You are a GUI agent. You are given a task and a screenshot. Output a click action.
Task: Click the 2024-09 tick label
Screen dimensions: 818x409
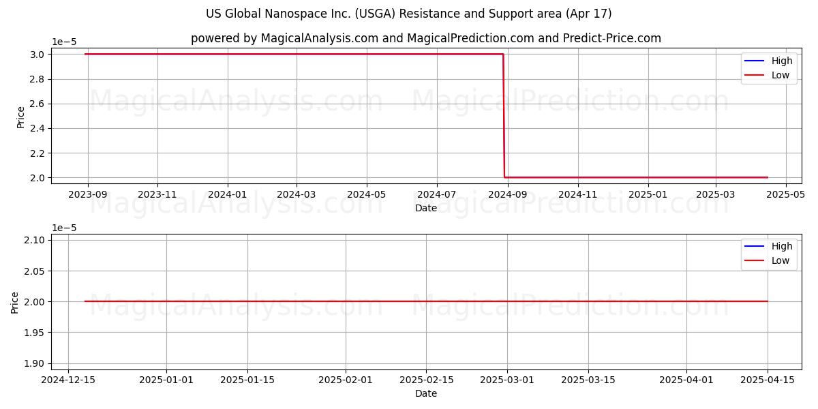click(508, 194)
